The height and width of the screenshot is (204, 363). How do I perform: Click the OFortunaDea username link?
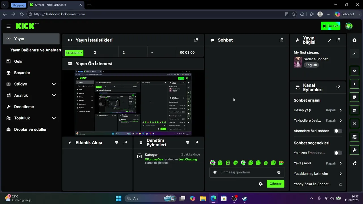tap(154, 160)
